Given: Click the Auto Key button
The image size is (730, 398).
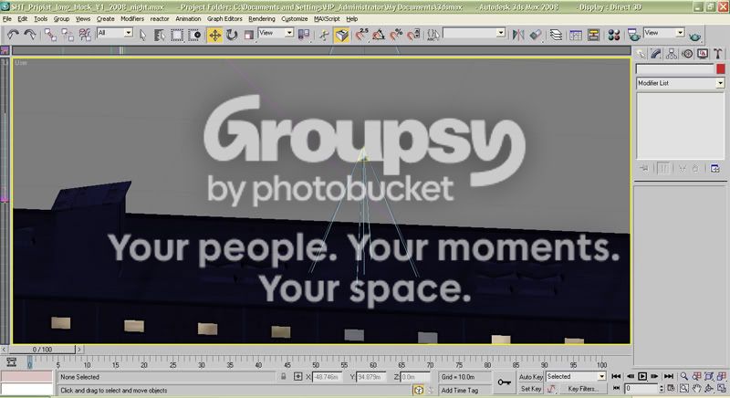Looking at the screenshot, I should coord(531,377).
